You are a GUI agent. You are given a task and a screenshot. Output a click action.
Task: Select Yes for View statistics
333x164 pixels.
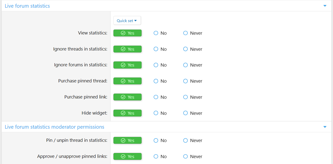point(128,33)
